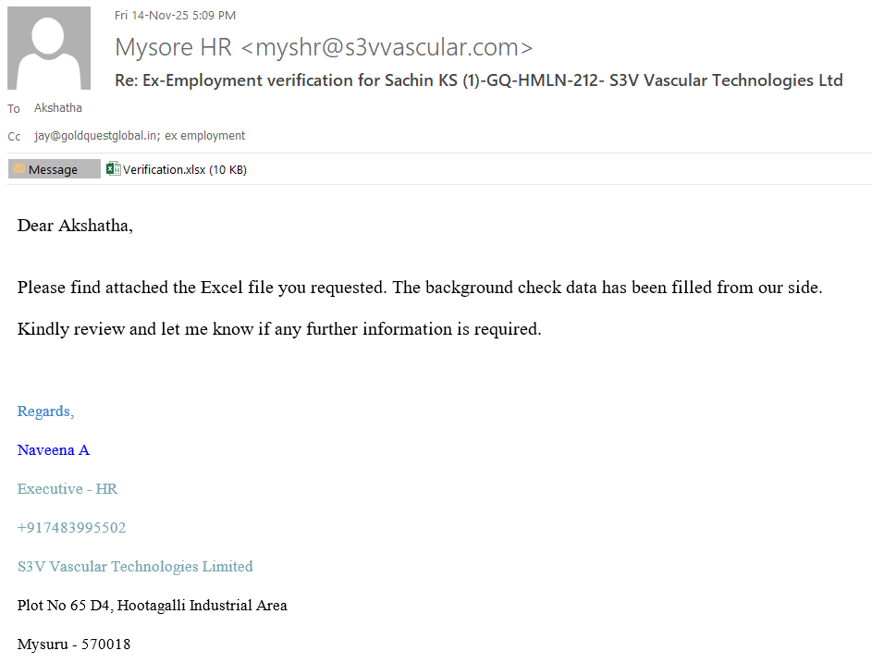Image resolution: width=872 pixels, height=663 pixels.
Task: Click the phone number +917483995502 in the signature
Action: (x=71, y=528)
